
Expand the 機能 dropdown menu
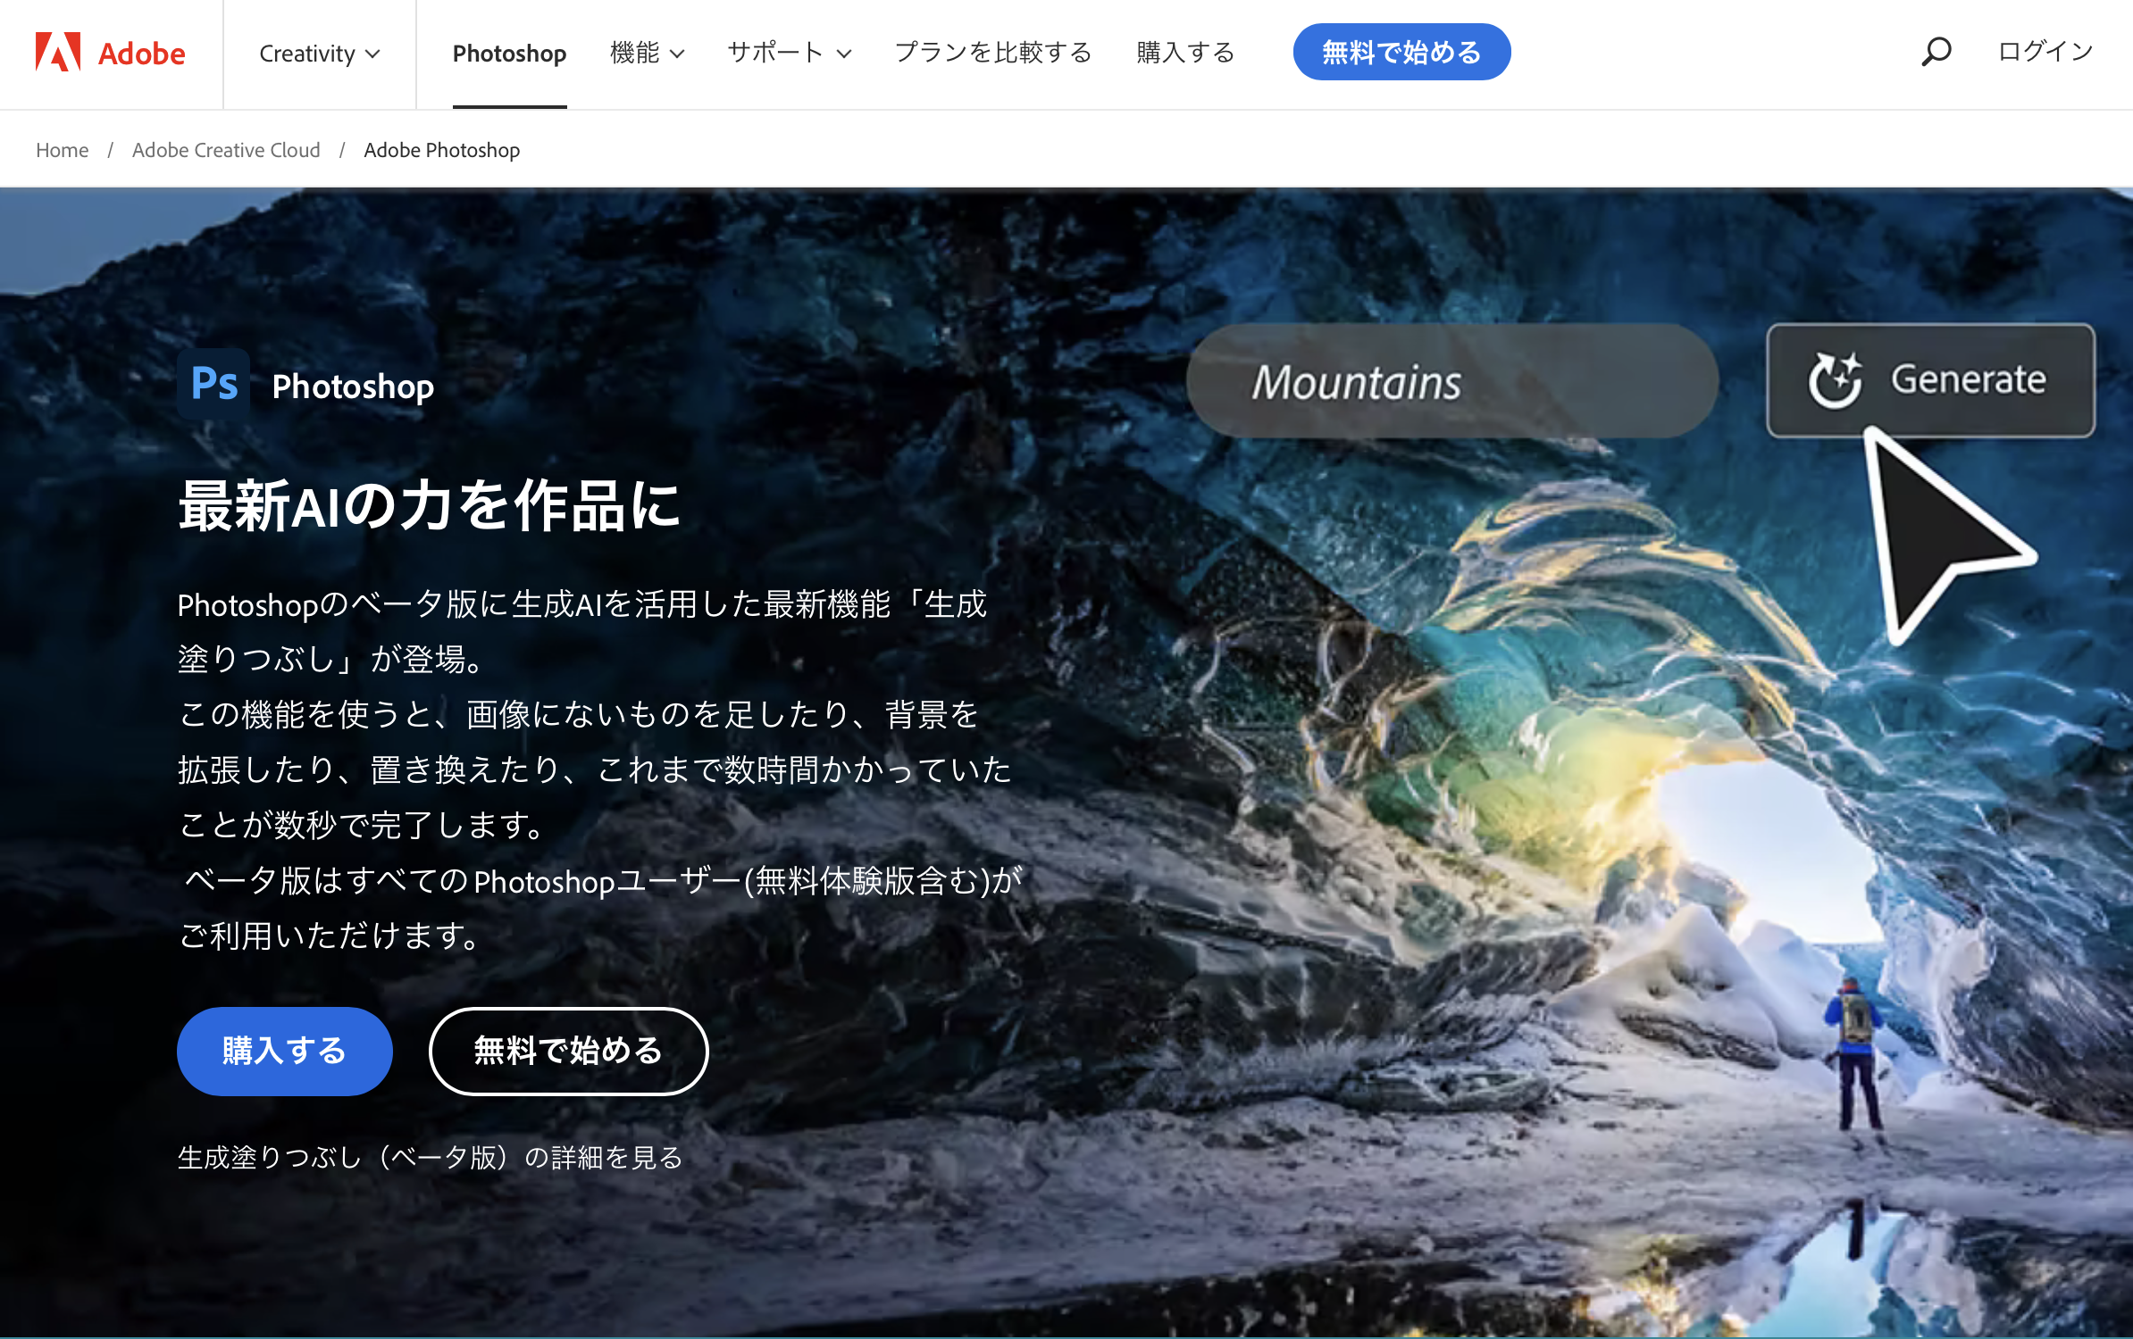point(647,53)
